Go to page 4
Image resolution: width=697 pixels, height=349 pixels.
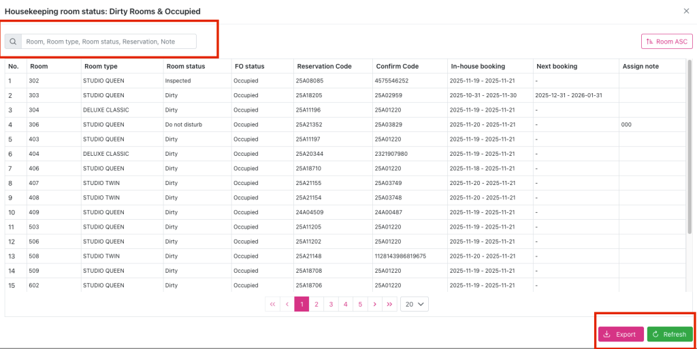346,304
